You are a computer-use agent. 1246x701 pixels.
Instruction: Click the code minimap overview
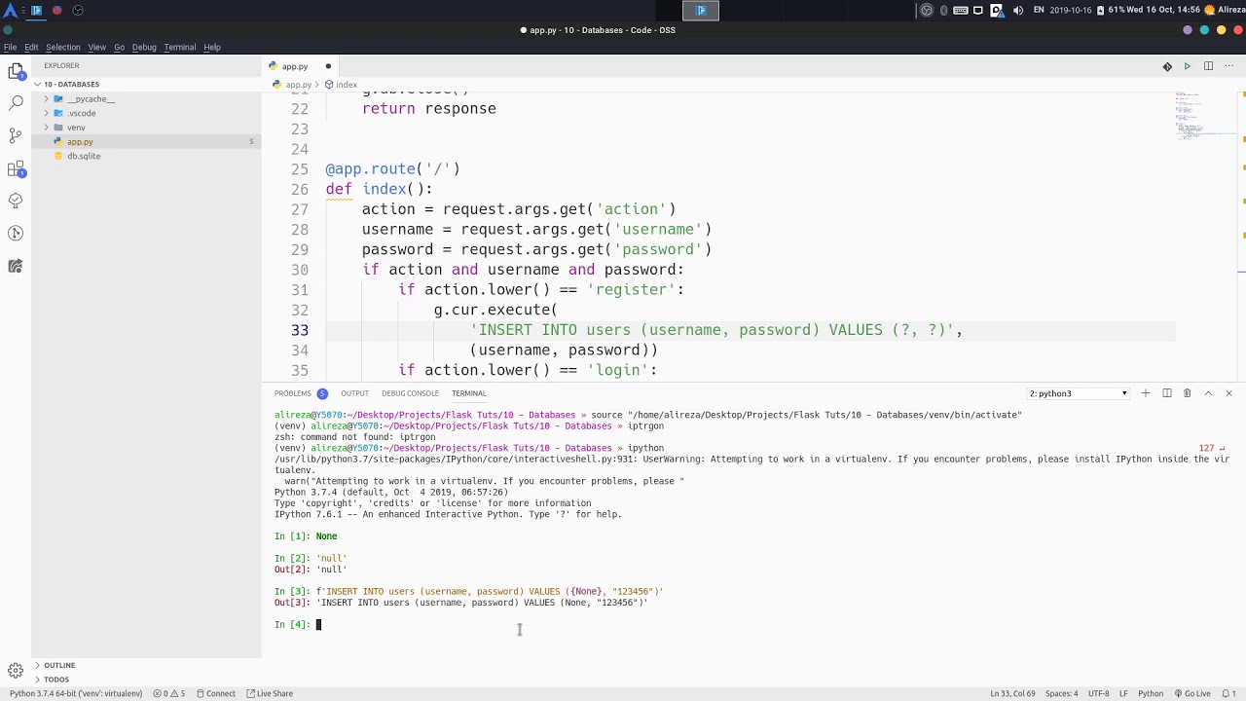1204,115
